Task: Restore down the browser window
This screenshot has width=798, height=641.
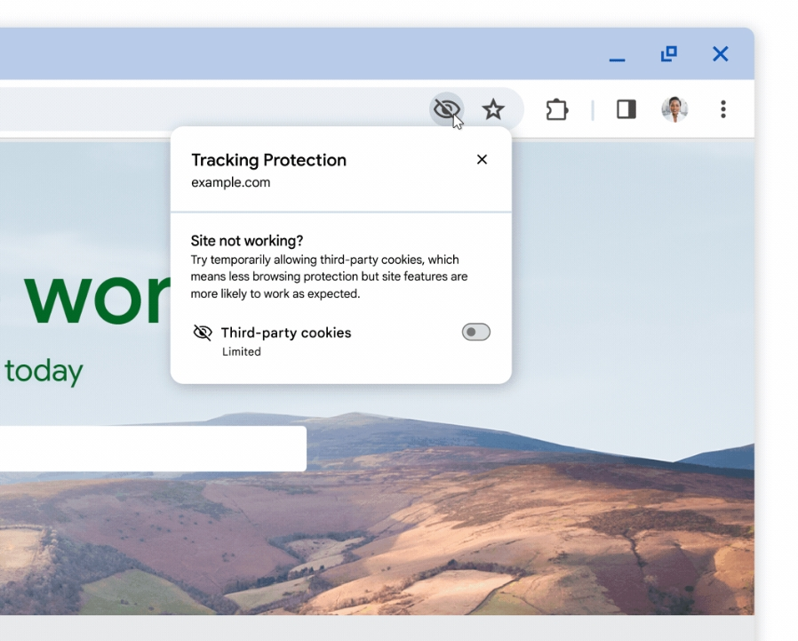Action: pyautogui.click(x=668, y=54)
